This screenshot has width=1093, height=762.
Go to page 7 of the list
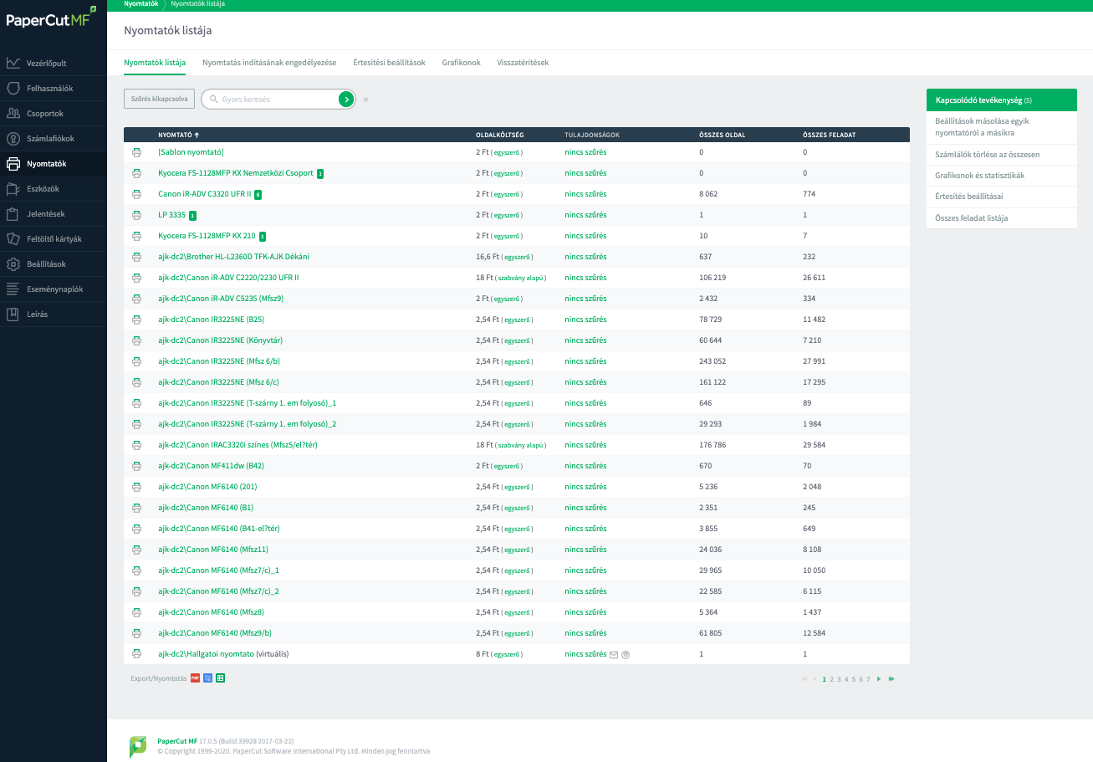tap(869, 679)
